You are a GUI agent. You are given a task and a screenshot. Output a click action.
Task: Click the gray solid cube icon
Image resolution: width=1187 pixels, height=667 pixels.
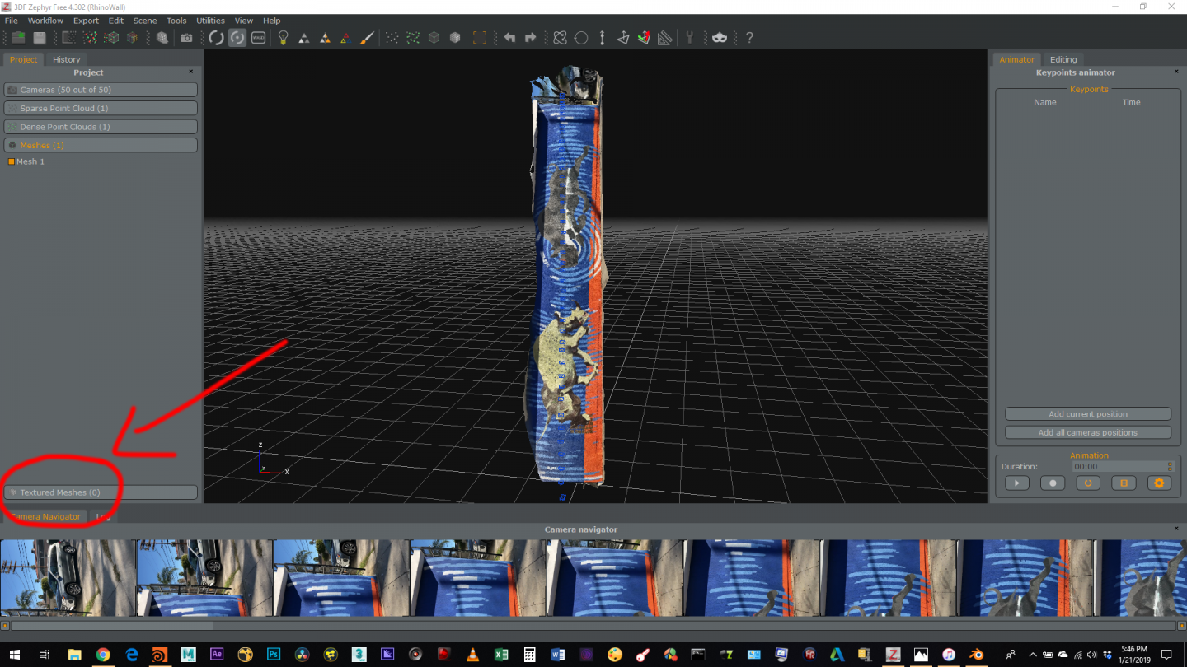point(455,38)
